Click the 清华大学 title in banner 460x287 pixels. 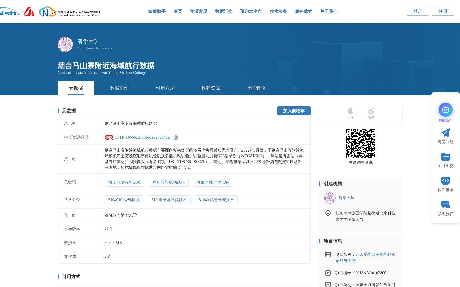88,41
